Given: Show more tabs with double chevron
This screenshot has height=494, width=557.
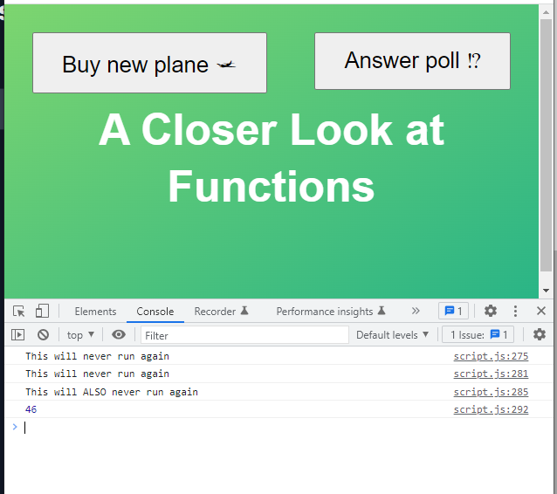Looking at the screenshot, I should coord(416,311).
